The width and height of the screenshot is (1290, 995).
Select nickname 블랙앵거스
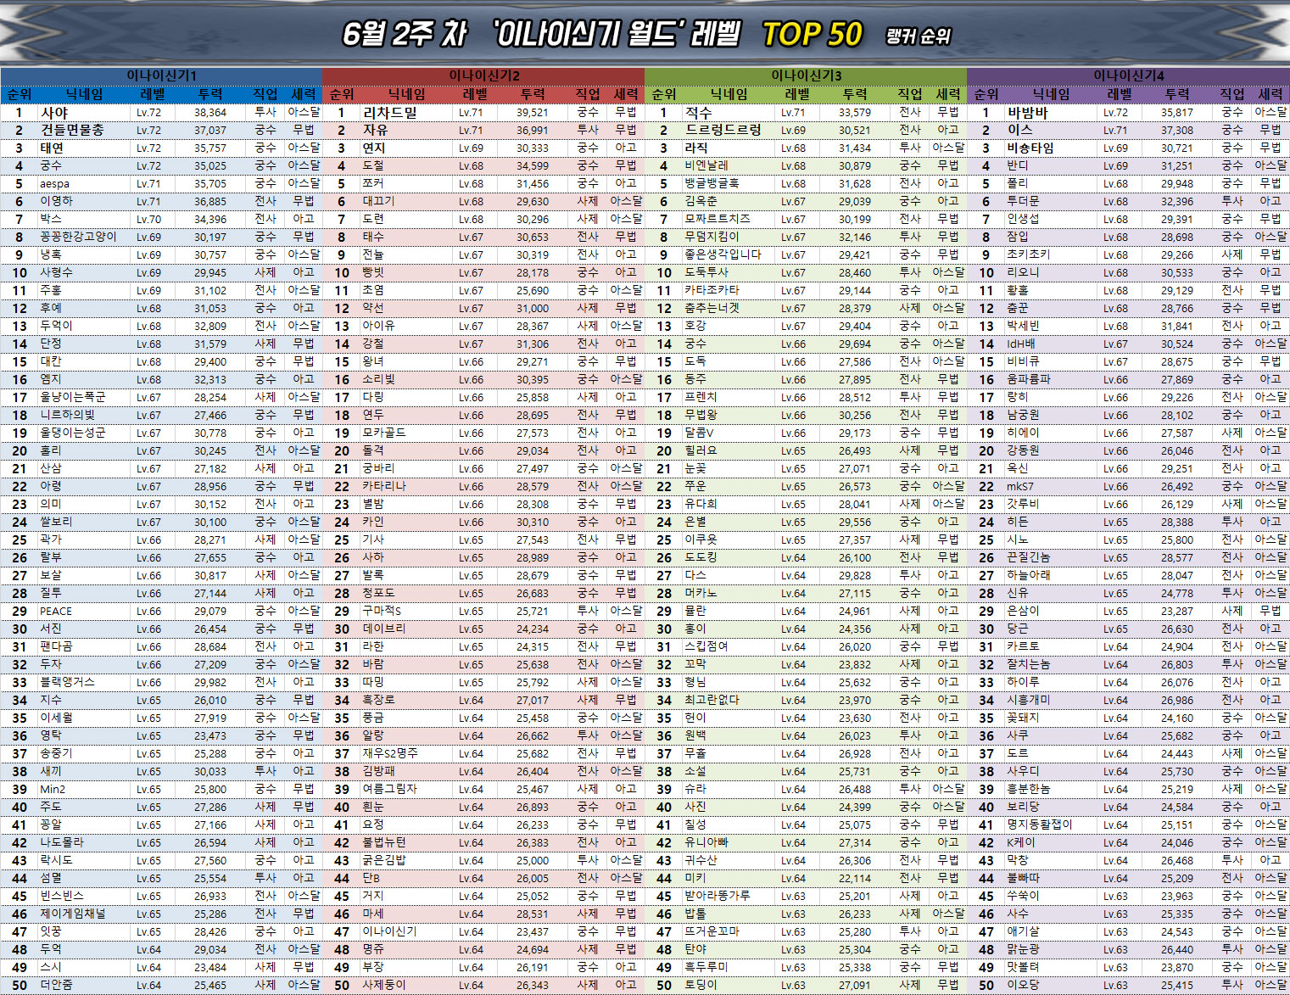point(68,682)
